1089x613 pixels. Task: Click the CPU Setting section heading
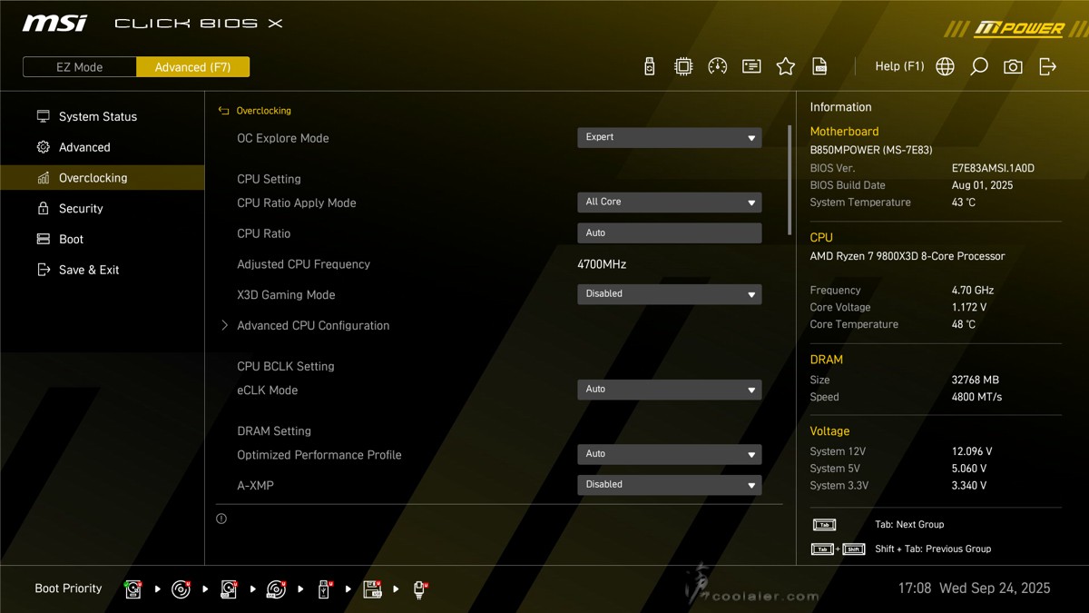click(x=269, y=179)
